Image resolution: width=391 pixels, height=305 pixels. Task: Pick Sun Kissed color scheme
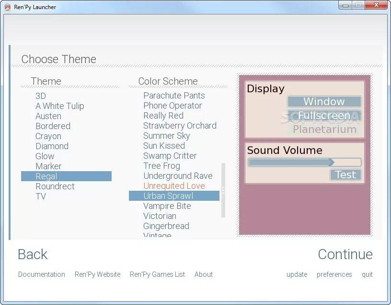pyautogui.click(x=164, y=146)
